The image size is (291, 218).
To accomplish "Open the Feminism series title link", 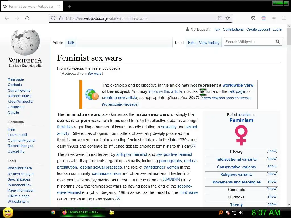I will pyautogui.click(x=241, y=120).
